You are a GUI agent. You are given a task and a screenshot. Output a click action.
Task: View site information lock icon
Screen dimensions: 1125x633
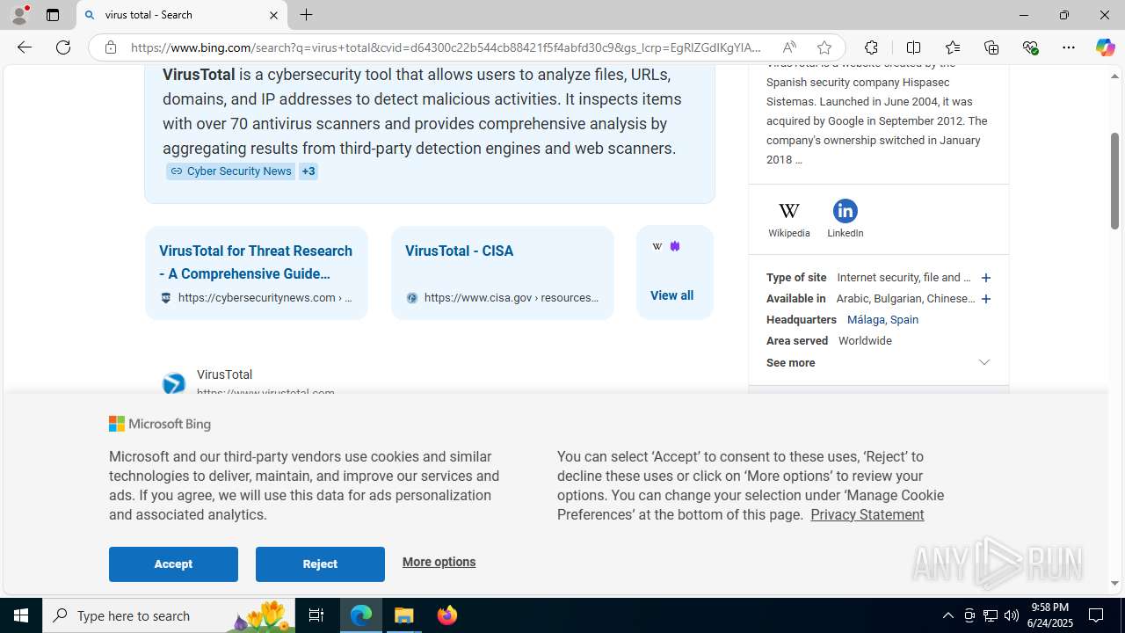point(111,47)
